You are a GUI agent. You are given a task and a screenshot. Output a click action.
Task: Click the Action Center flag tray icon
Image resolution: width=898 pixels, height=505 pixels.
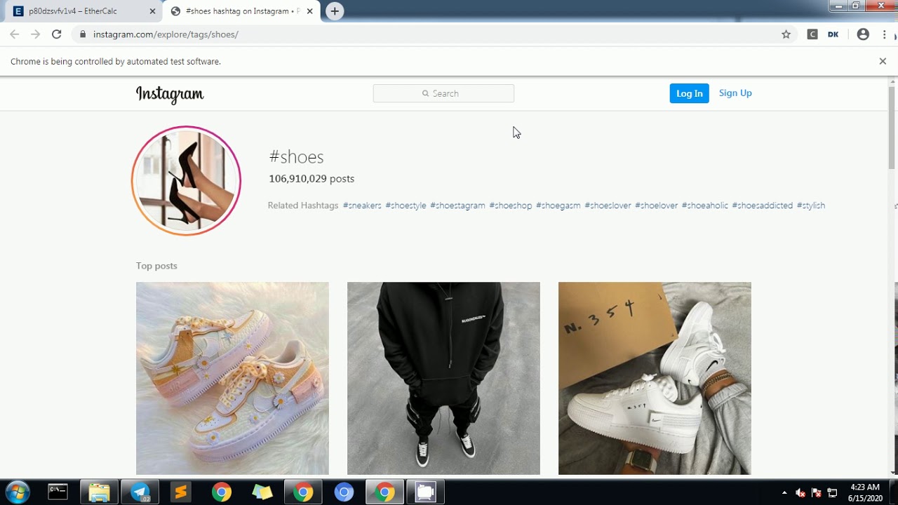[817, 492]
